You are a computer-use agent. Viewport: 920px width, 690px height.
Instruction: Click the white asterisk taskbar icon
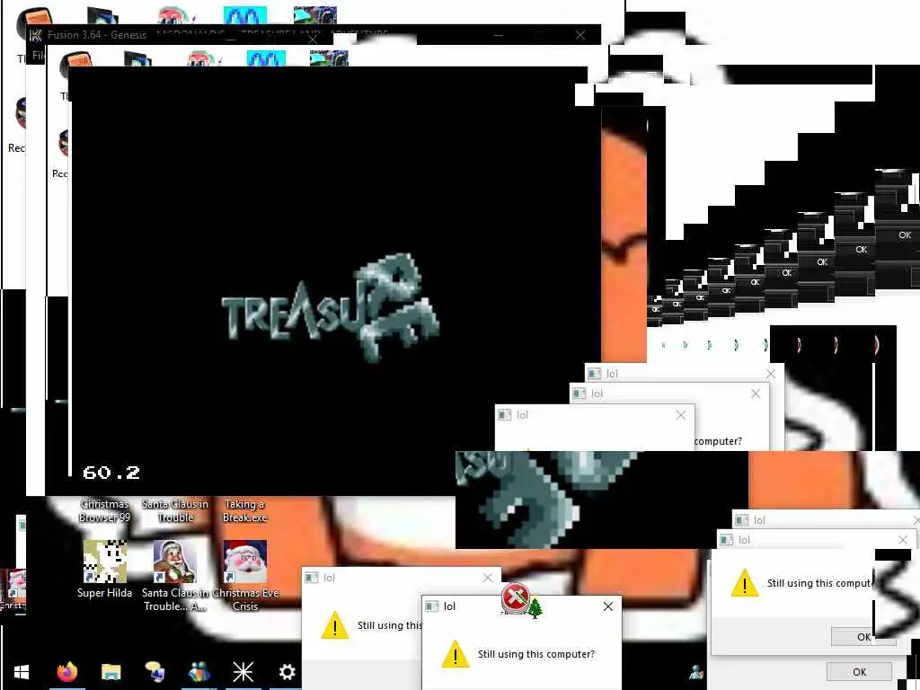pos(243,672)
